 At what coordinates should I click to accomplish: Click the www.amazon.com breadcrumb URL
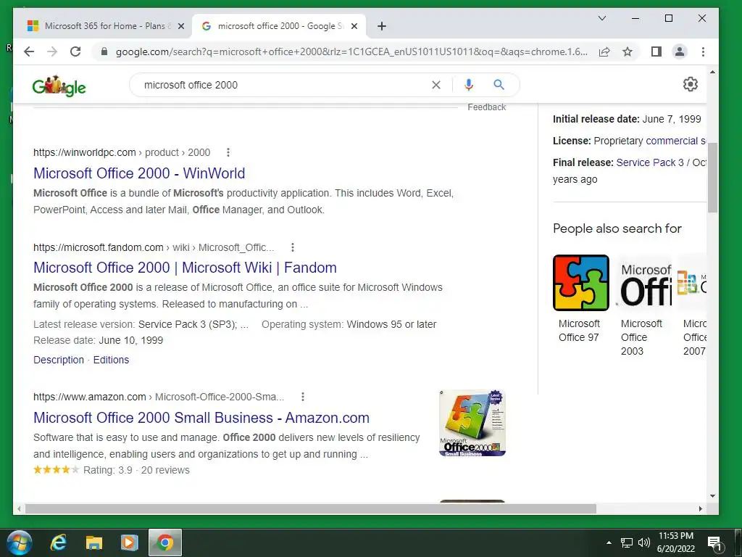pyautogui.click(x=159, y=397)
